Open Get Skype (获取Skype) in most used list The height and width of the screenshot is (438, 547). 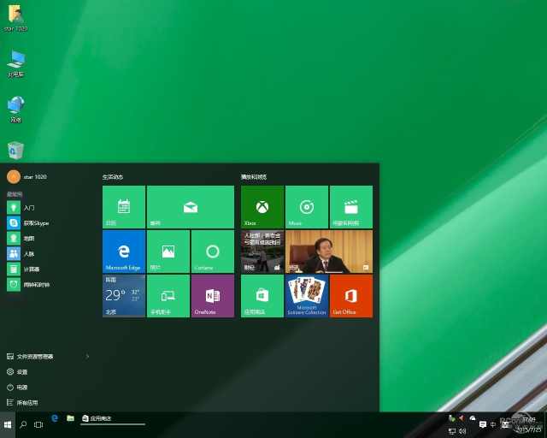point(48,222)
